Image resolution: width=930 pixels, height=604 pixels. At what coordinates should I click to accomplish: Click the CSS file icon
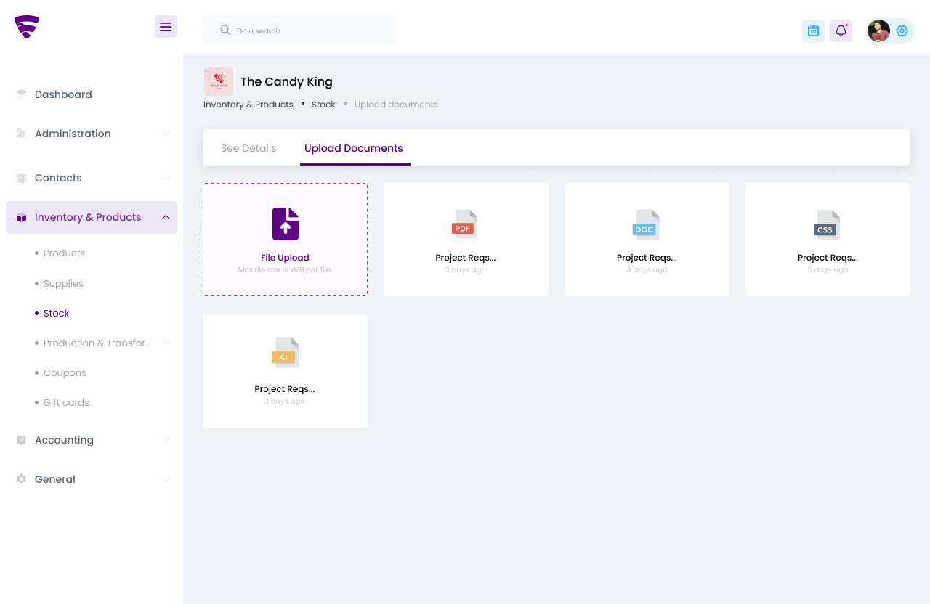[x=826, y=225]
